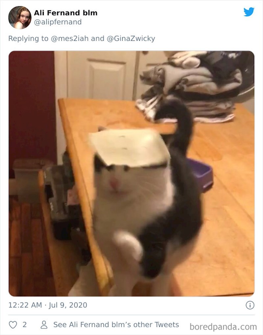Open the boredpanda.com watermark
Viewport: 263px width, 335px height.
223,327
